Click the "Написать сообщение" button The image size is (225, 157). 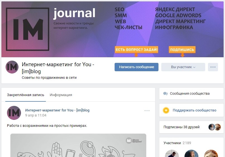click(x=136, y=67)
